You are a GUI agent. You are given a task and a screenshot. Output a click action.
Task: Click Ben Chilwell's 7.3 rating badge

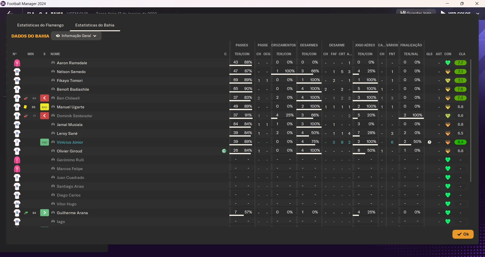[x=460, y=98]
